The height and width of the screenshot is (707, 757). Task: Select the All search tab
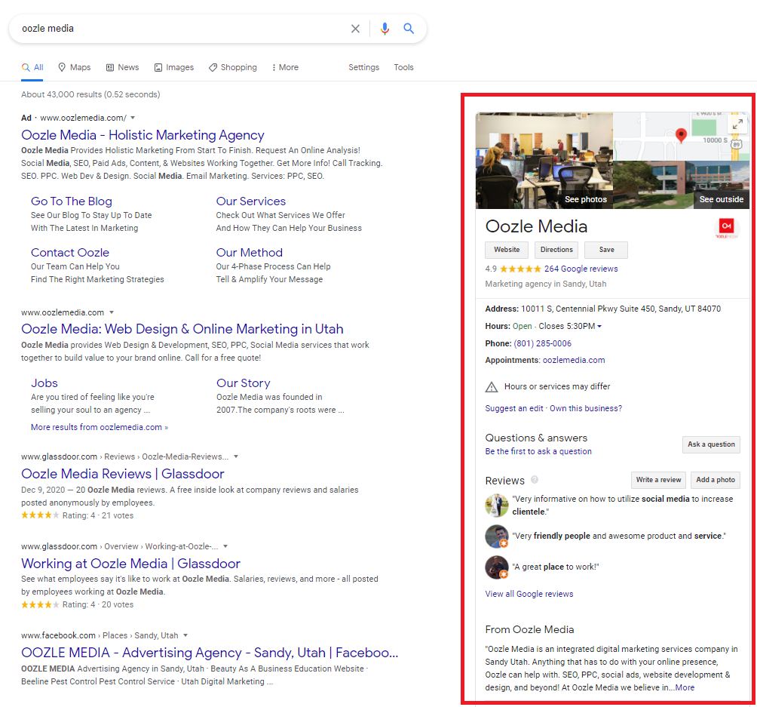[33, 68]
